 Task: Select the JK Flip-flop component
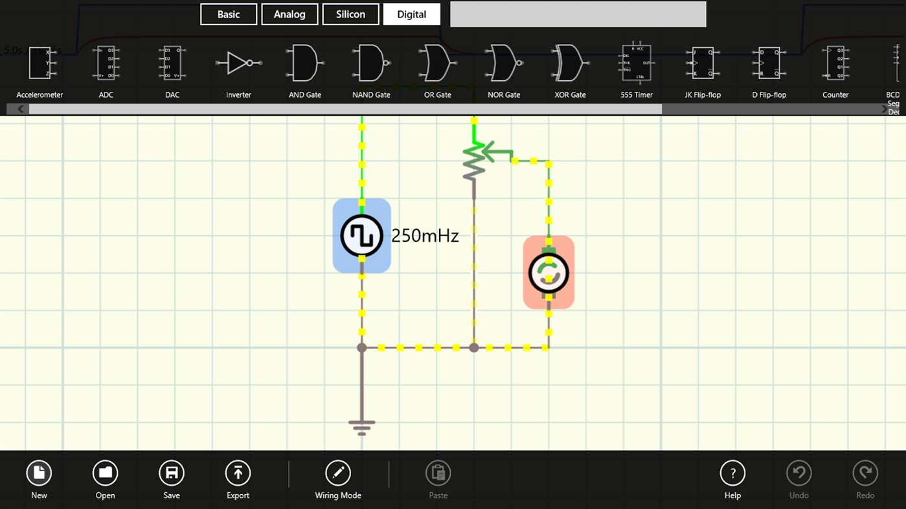pos(703,63)
